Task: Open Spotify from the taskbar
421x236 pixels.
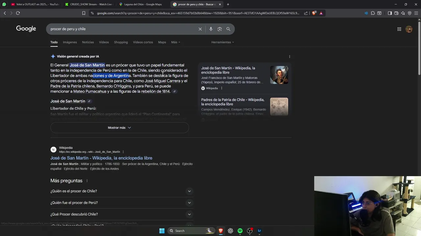Action: click(x=240, y=231)
